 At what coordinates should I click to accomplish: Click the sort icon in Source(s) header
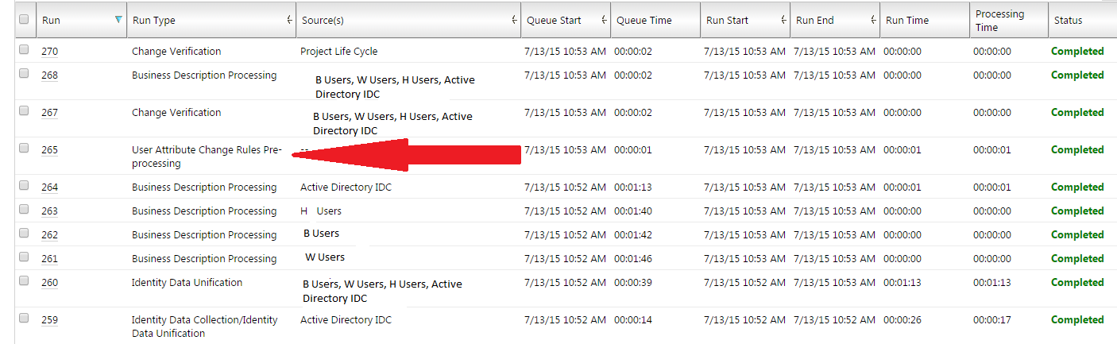[x=514, y=21]
